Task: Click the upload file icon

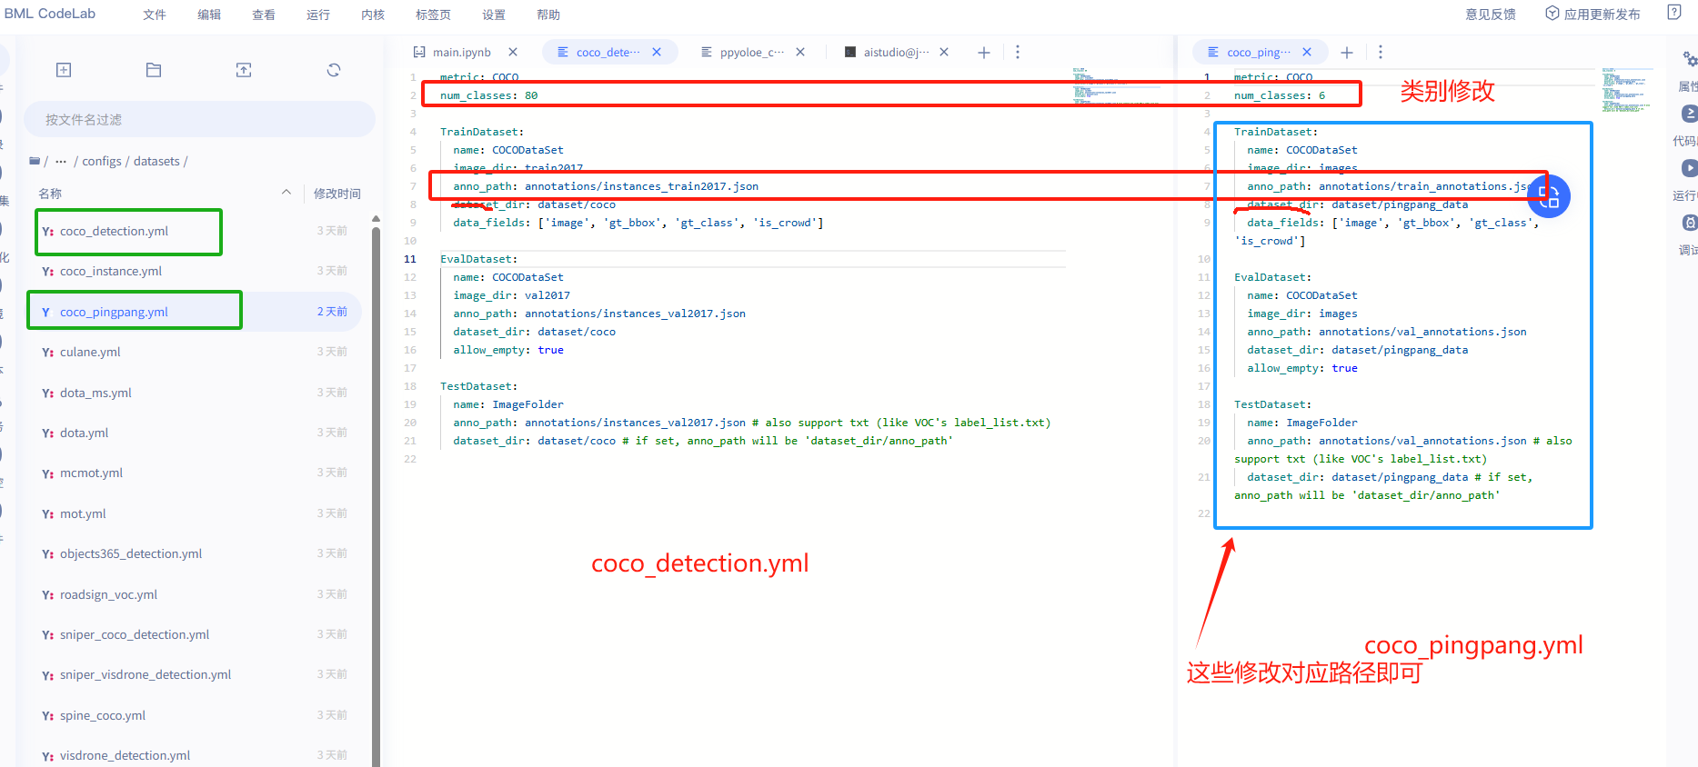Action: click(244, 70)
